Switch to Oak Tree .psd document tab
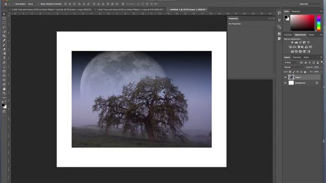326x183 pixels. (x=51, y=10)
